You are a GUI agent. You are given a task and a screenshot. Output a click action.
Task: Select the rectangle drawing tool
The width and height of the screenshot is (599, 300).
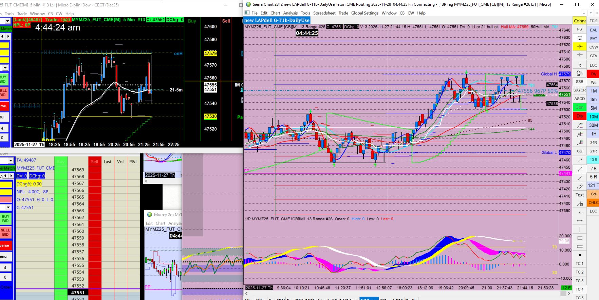(580, 238)
